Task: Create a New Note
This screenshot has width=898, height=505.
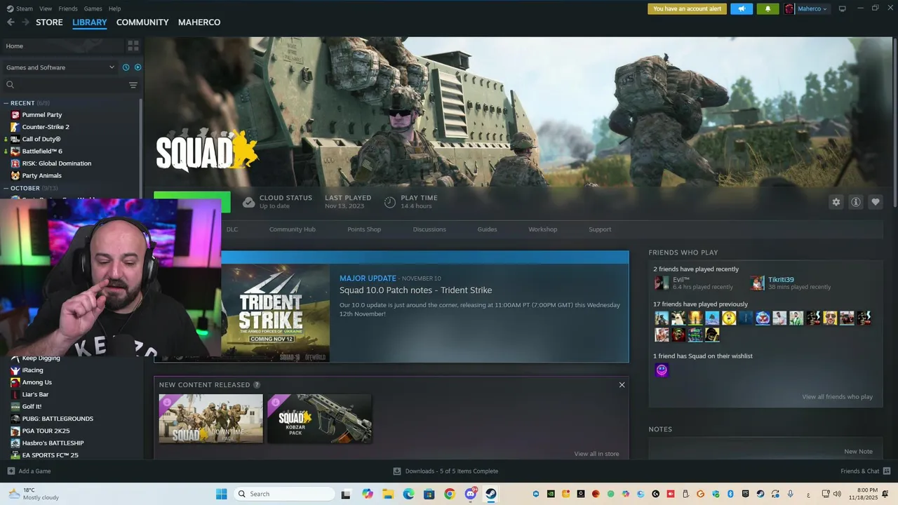Action: click(858, 452)
